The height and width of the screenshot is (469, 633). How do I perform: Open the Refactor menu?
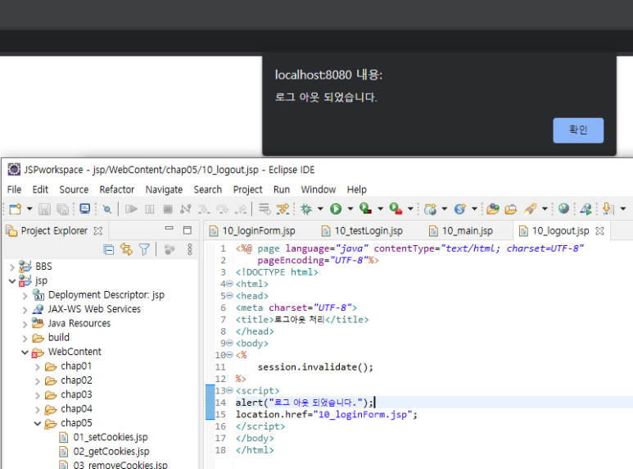tap(117, 189)
